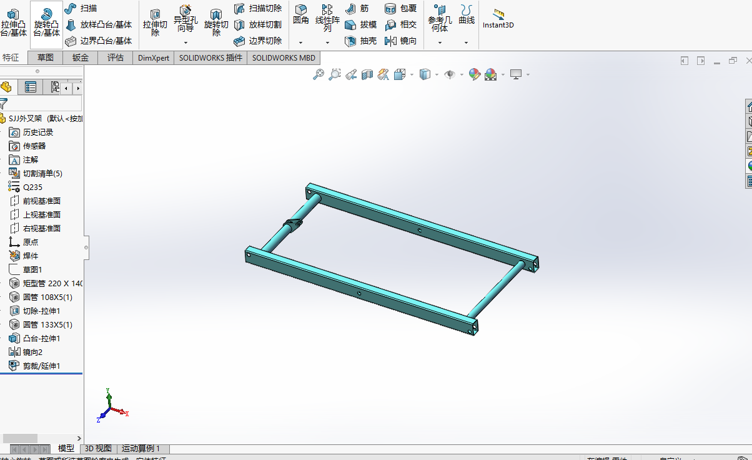
Task: Choose the 边界凸台/基体 boundary boss tool
Action: [99, 41]
